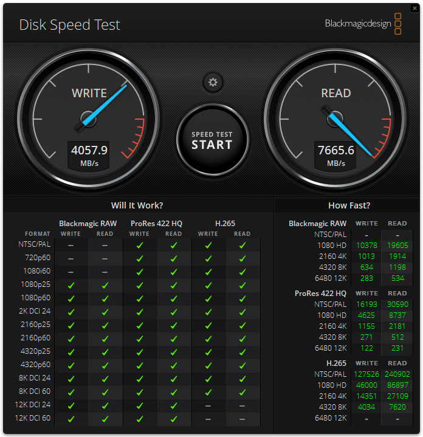Click ProRes 6480 12K write value 122

tap(366, 348)
